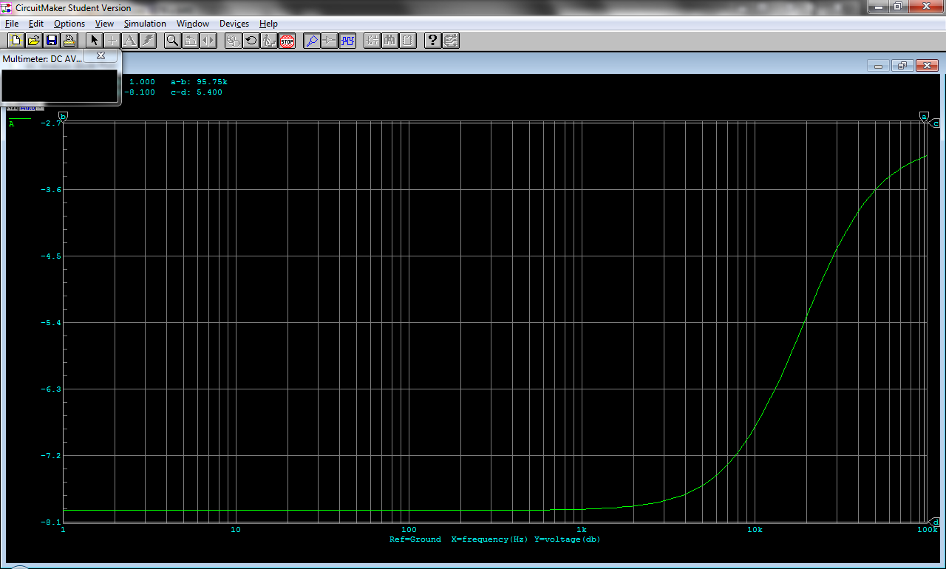This screenshot has width=946, height=569.
Task: Close the Multimeter window
Action: pos(101,55)
